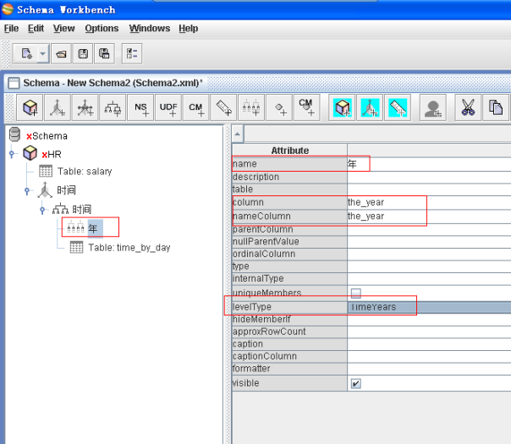Click the Add Role user icon
This screenshot has height=444, width=511.
[x=433, y=107]
